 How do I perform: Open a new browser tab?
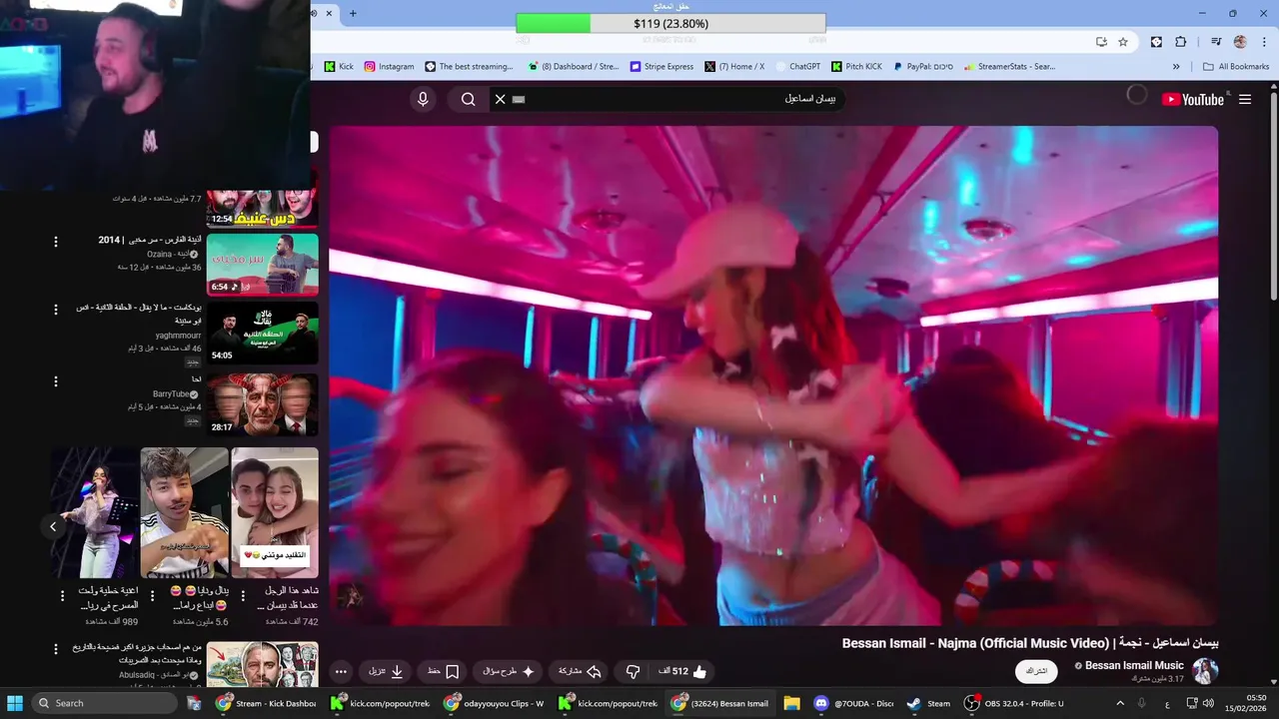tap(353, 13)
